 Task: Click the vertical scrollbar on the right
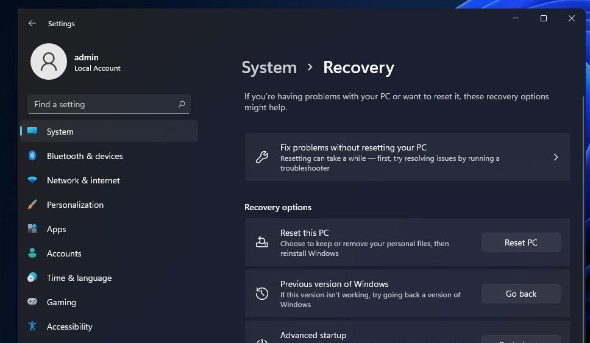[x=583, y=218]
